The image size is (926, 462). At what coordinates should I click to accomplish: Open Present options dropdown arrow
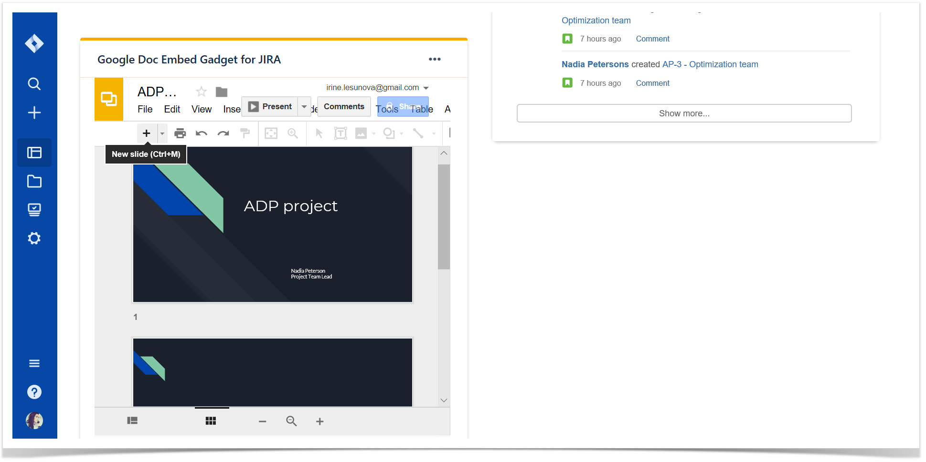pyautogui.click(x=304, y=106)
